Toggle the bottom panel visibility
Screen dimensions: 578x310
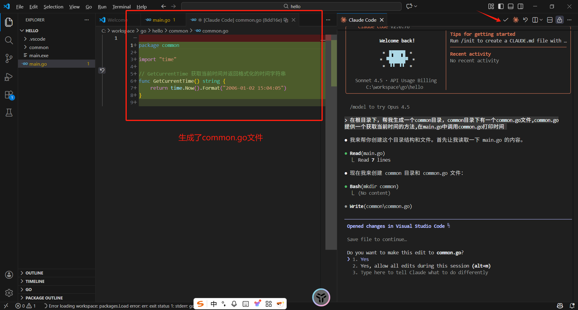(511, 6)
